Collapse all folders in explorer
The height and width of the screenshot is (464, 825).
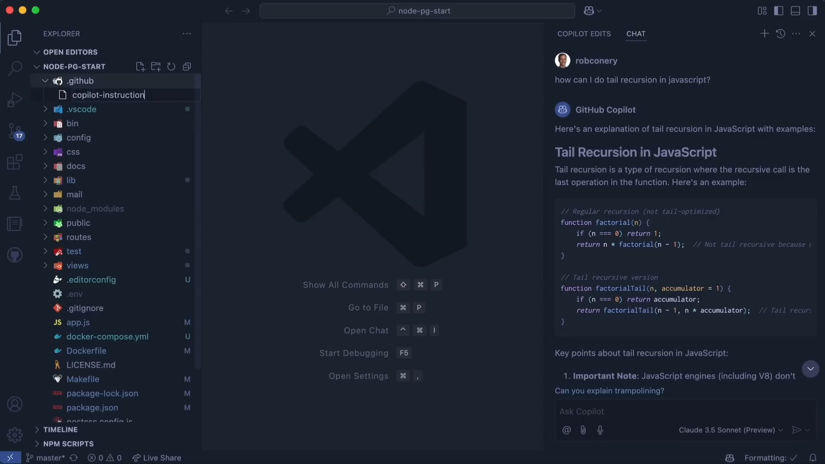(x=186, y=67)
